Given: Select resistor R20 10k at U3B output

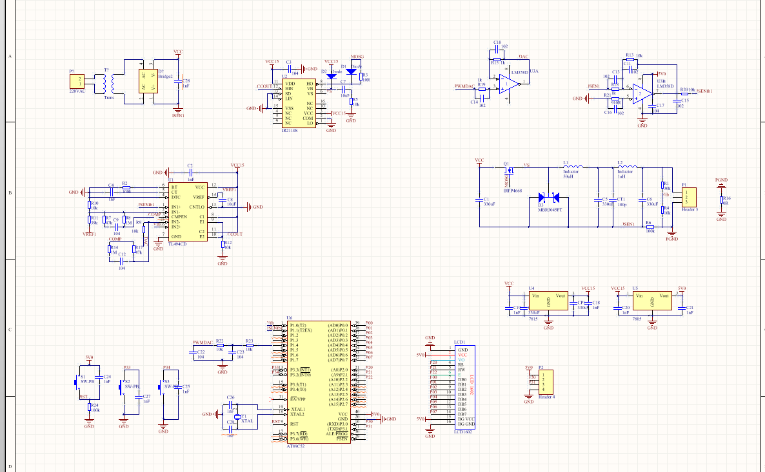Looking at the screenshot, I should (684, 94).
